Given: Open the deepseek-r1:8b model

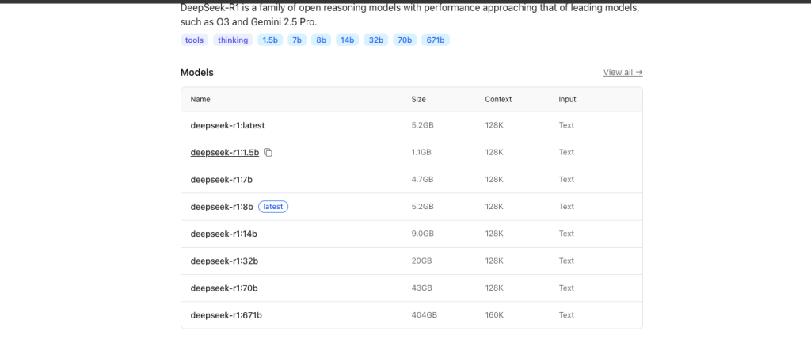Looking at the screenshot, I should (222, 207).
